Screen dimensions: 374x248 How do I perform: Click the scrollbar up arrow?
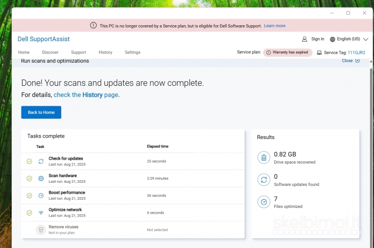point(371,62)
